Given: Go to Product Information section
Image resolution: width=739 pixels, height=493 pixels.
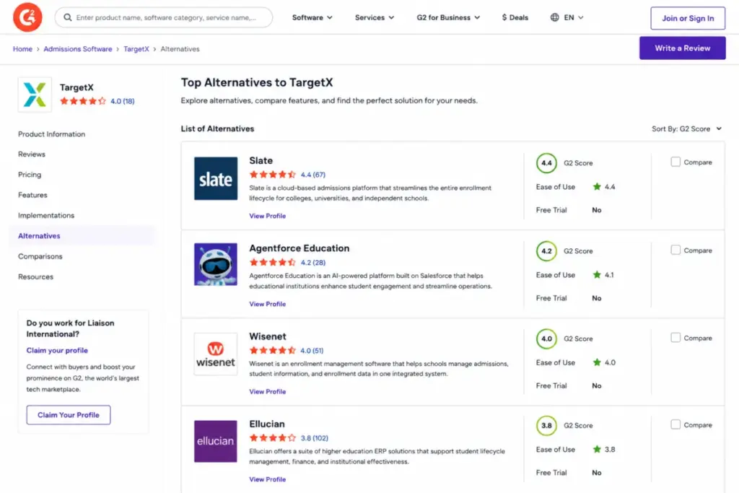Looking at the screenshot, I should (x=52, y=134).
